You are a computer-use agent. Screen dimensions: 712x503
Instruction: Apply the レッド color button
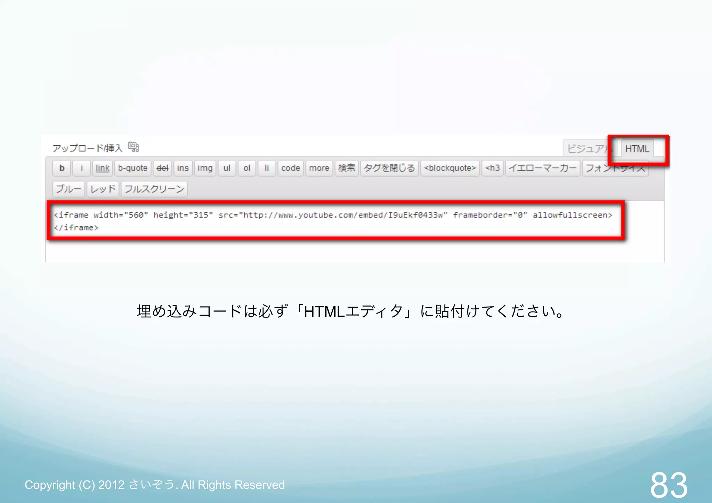pyautogui.click(x=103, y=189)
